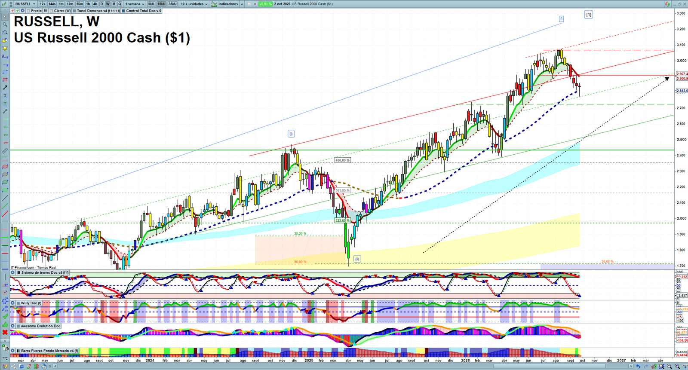Select the 56m timeframe

coord(80,4)
